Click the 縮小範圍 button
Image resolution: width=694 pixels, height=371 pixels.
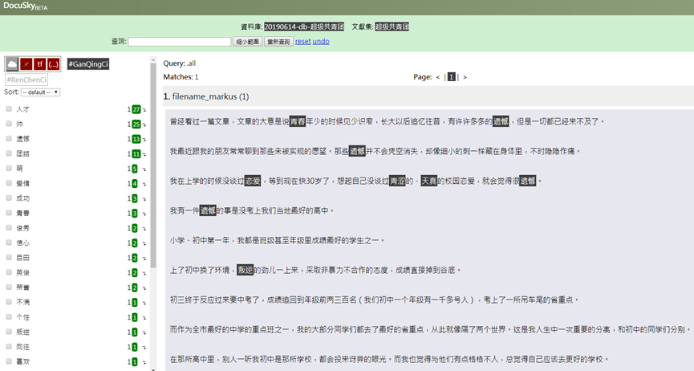(x=247, y=41)
